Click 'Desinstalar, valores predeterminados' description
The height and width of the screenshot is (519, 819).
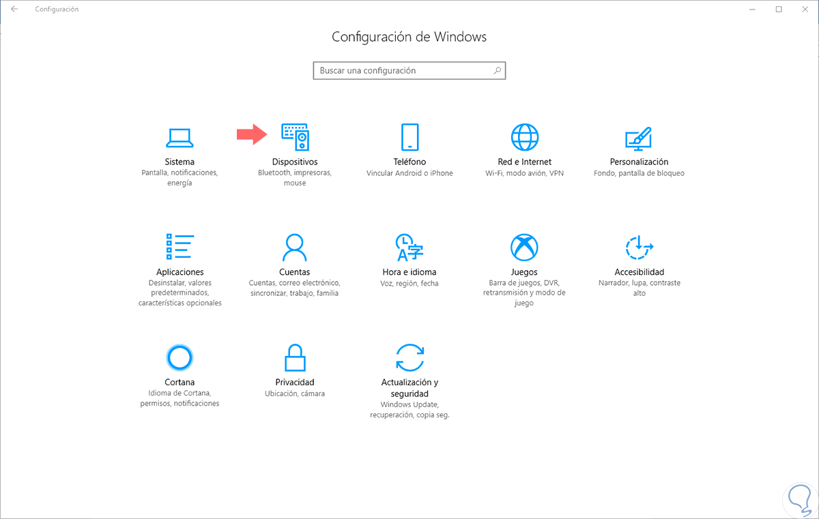pyautogui.click(x=180, y=293)
